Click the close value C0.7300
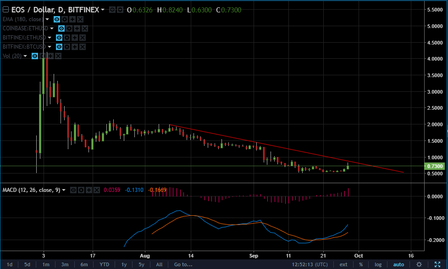The height and width of the screenshot is (269, 448). (228, 10)
